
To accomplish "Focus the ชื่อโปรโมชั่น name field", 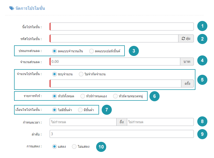I will (122, 27).
